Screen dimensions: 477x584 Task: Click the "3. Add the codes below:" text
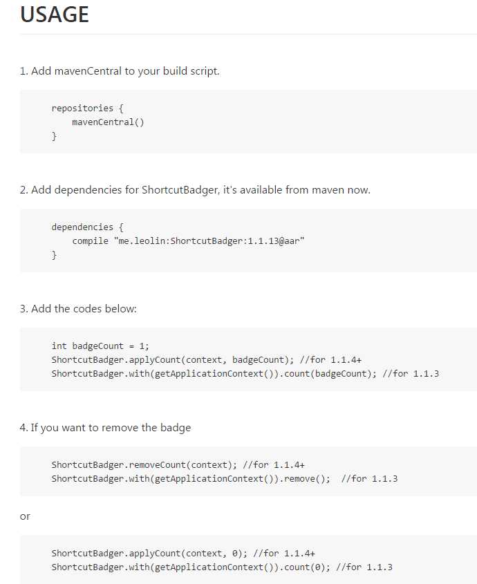[78, 308]
